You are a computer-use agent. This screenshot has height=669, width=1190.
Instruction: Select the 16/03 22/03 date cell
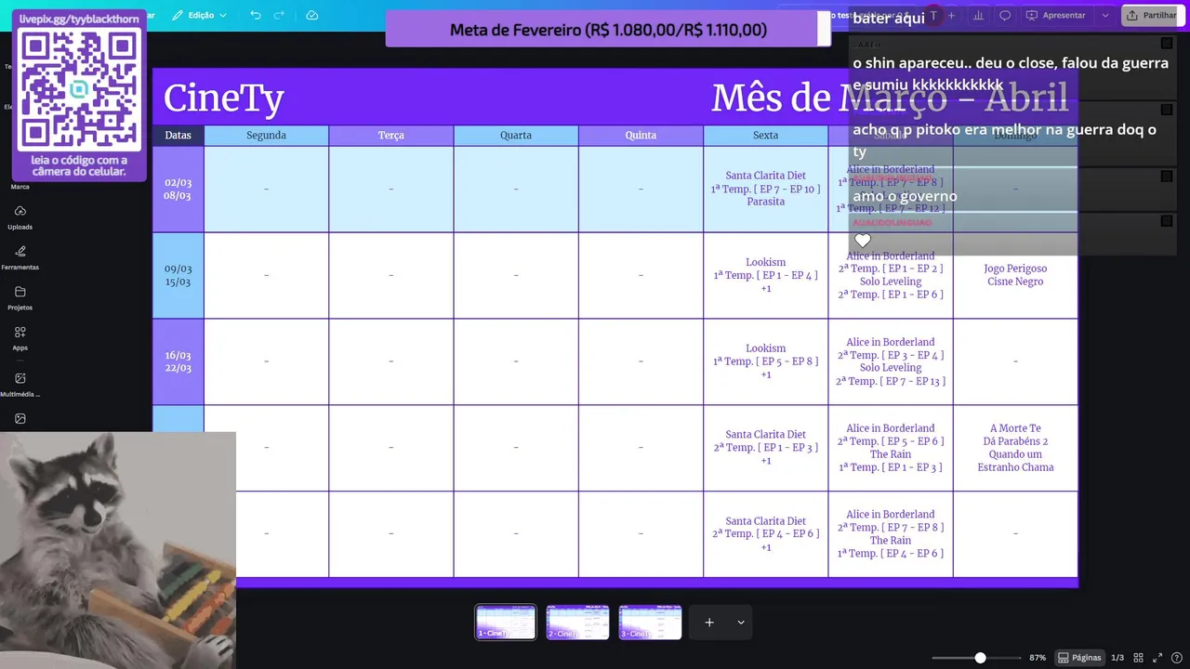coord(178,361)
